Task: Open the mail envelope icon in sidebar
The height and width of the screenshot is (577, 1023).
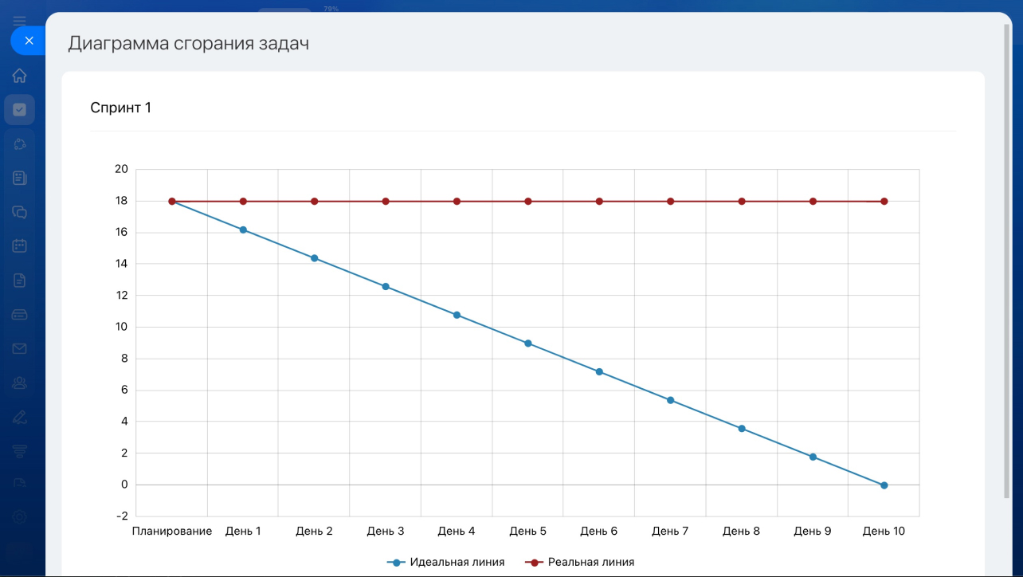Action: (20, 348)
